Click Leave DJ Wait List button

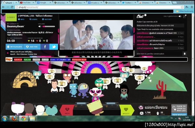click(179, 109)
